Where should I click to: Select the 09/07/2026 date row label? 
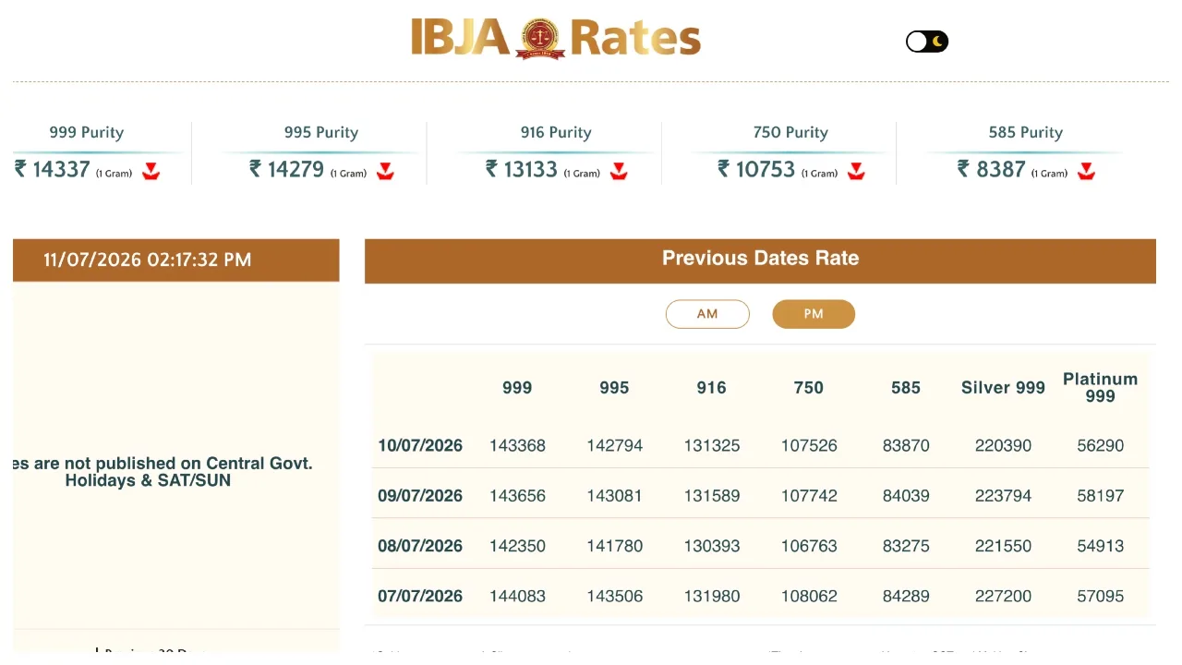coord(420,496)
